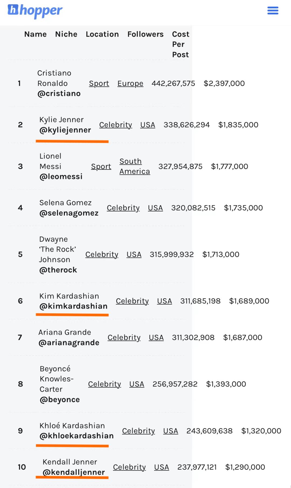Open USA link for Khloé Kardashian

click(171, 431)
